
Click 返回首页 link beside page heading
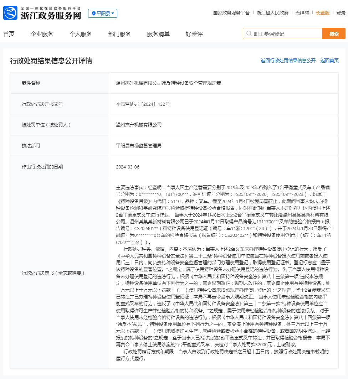coord(329,61)
